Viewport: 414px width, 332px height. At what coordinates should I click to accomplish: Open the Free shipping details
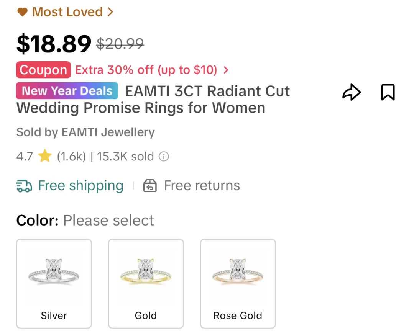80,186
